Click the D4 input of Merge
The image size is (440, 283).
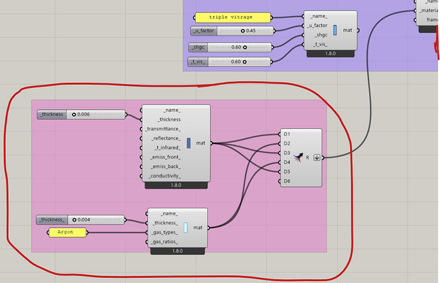pos(286,163)
